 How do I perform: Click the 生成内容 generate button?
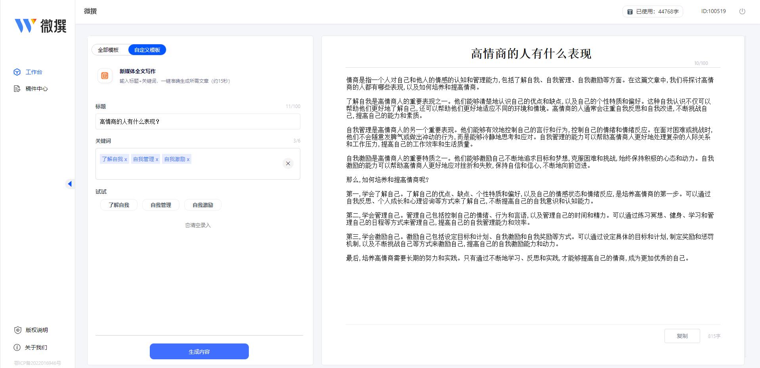coord(199,351)
